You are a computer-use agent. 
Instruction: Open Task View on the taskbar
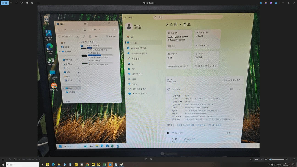(x=42, y=165)
